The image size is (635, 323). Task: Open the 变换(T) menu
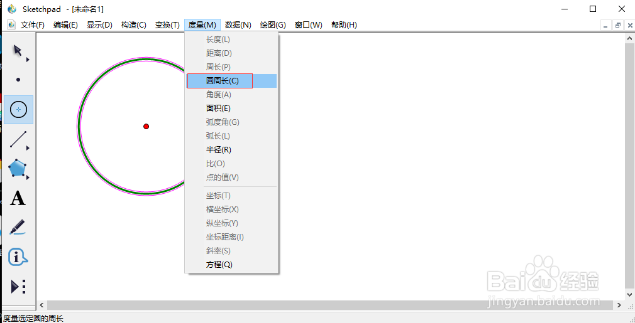(167, 25)
